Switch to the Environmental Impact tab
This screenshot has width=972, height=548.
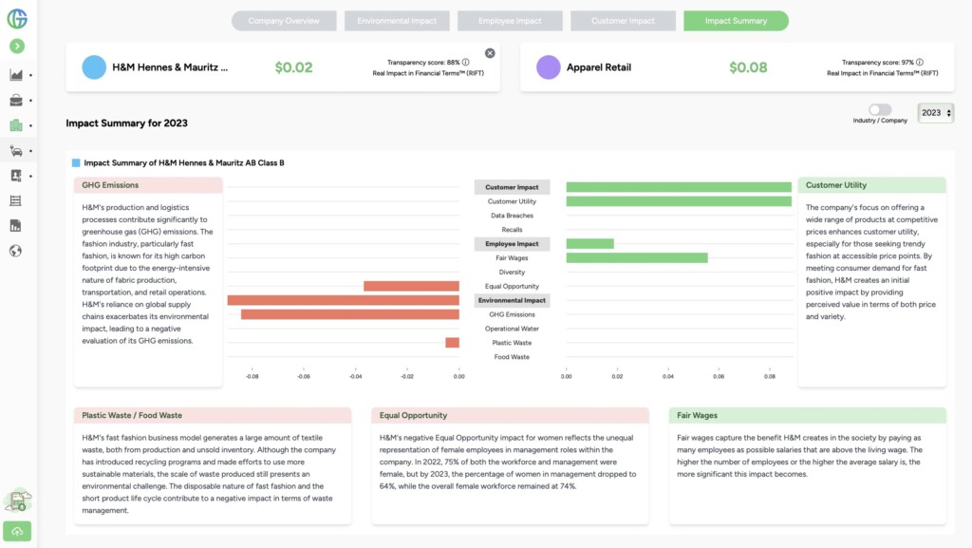pos(397,21)
